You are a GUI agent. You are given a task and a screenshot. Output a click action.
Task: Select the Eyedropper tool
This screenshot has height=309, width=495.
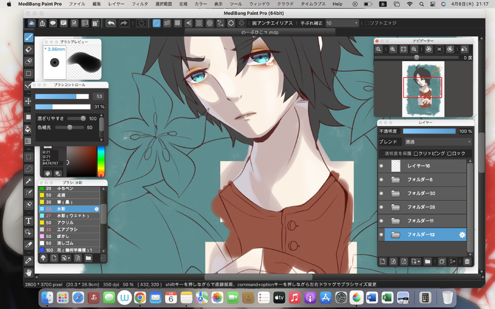[x=28, y=260]
